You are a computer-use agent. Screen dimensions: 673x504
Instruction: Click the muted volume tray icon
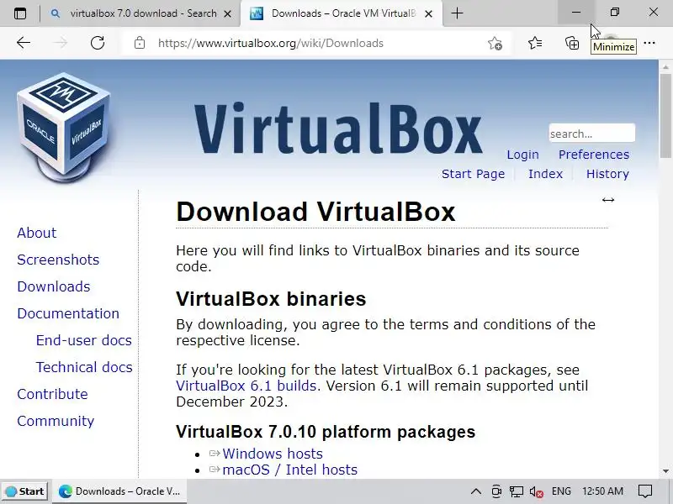point(537,491)
